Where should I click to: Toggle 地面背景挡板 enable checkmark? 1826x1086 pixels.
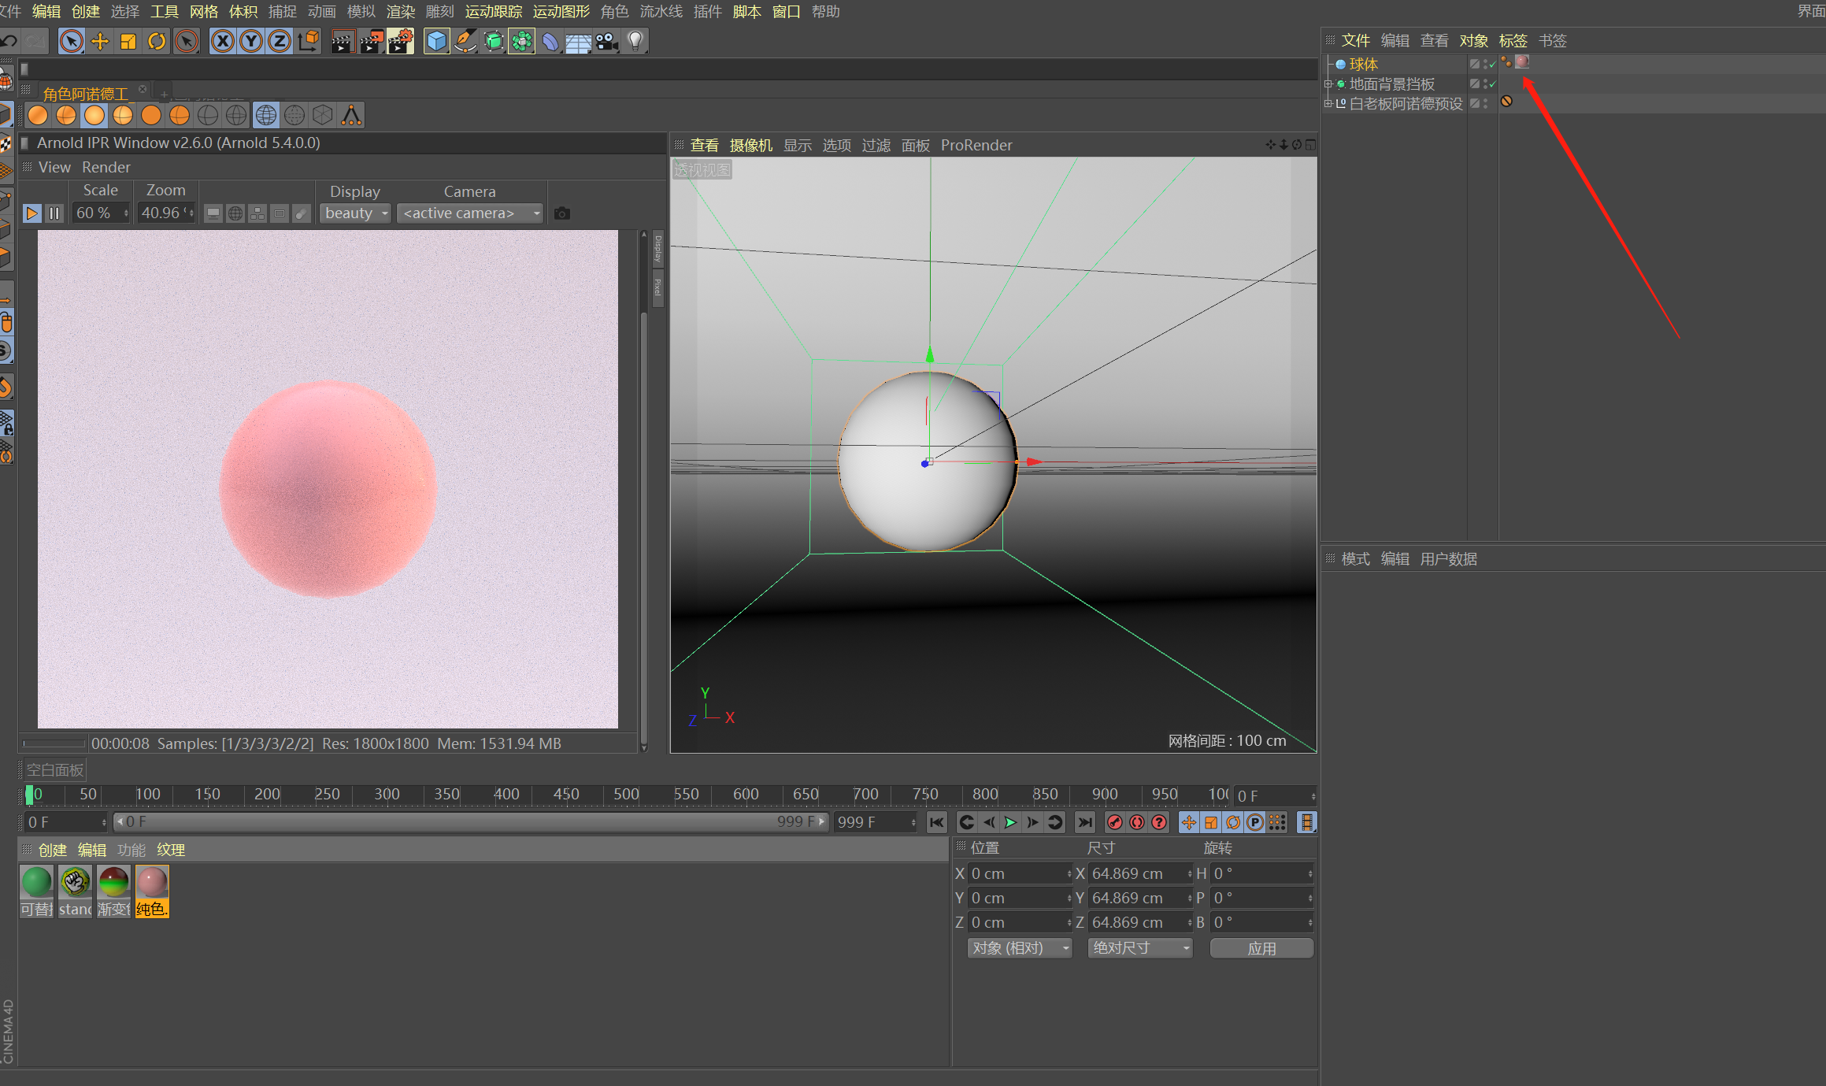point(1493,83)
